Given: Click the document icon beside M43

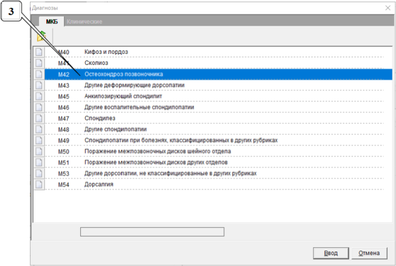Looking at the screenshot, I should click(x=39, y=86).
